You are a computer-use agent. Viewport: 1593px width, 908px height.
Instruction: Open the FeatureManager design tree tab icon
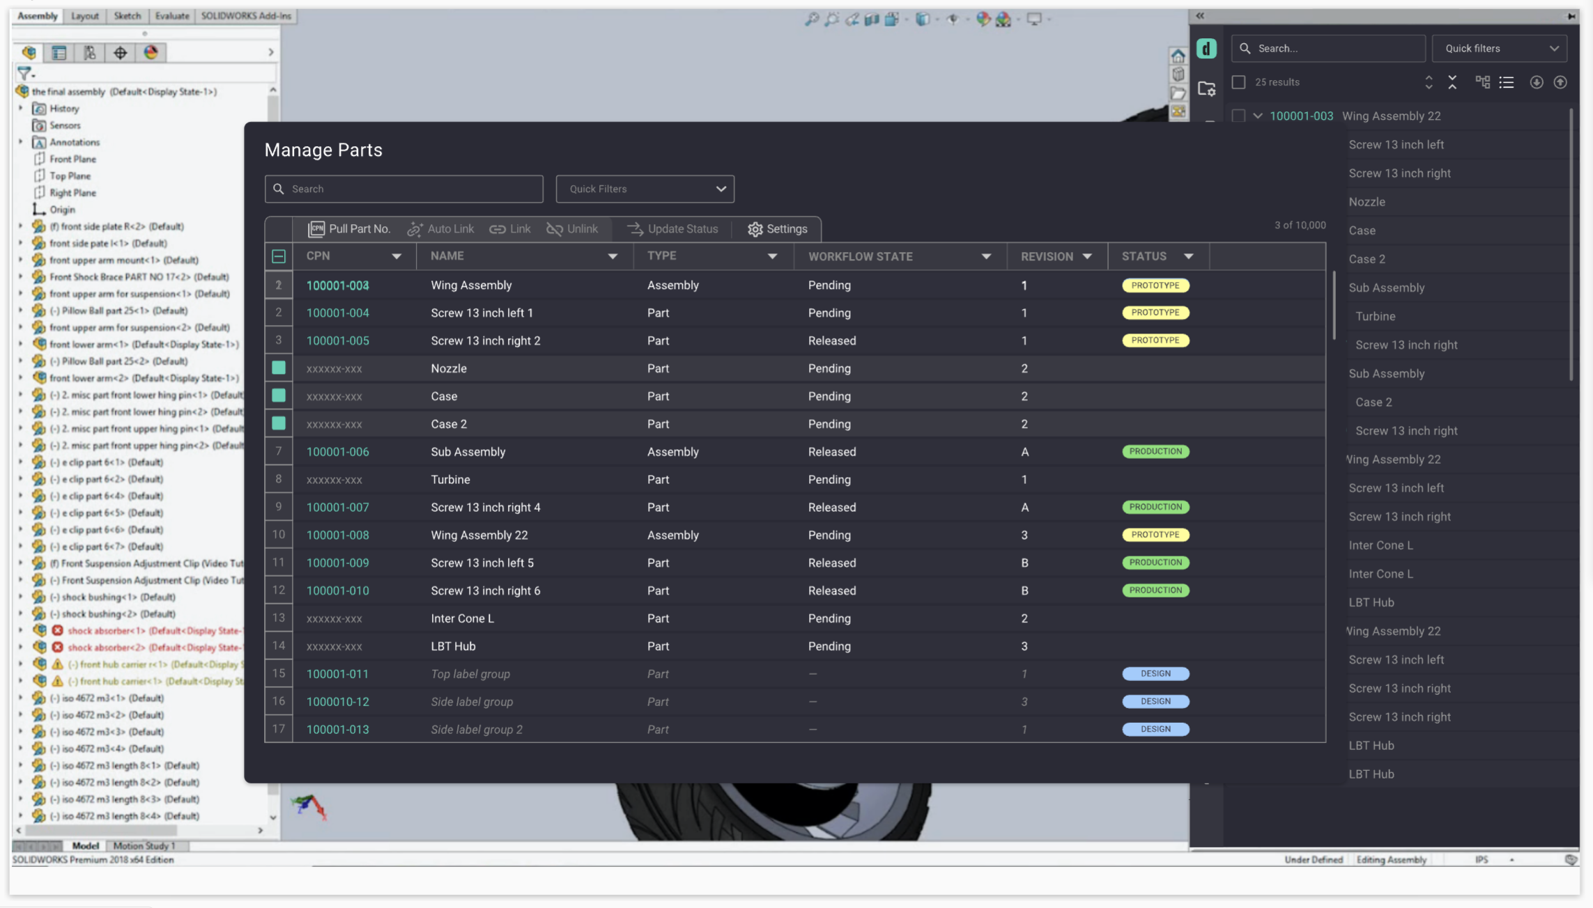(x=29, y=52)
